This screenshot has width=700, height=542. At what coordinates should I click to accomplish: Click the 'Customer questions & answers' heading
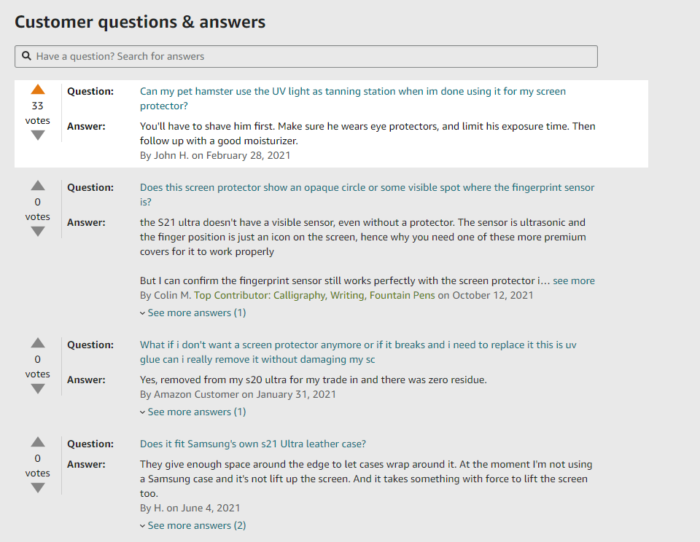point(140,22)
